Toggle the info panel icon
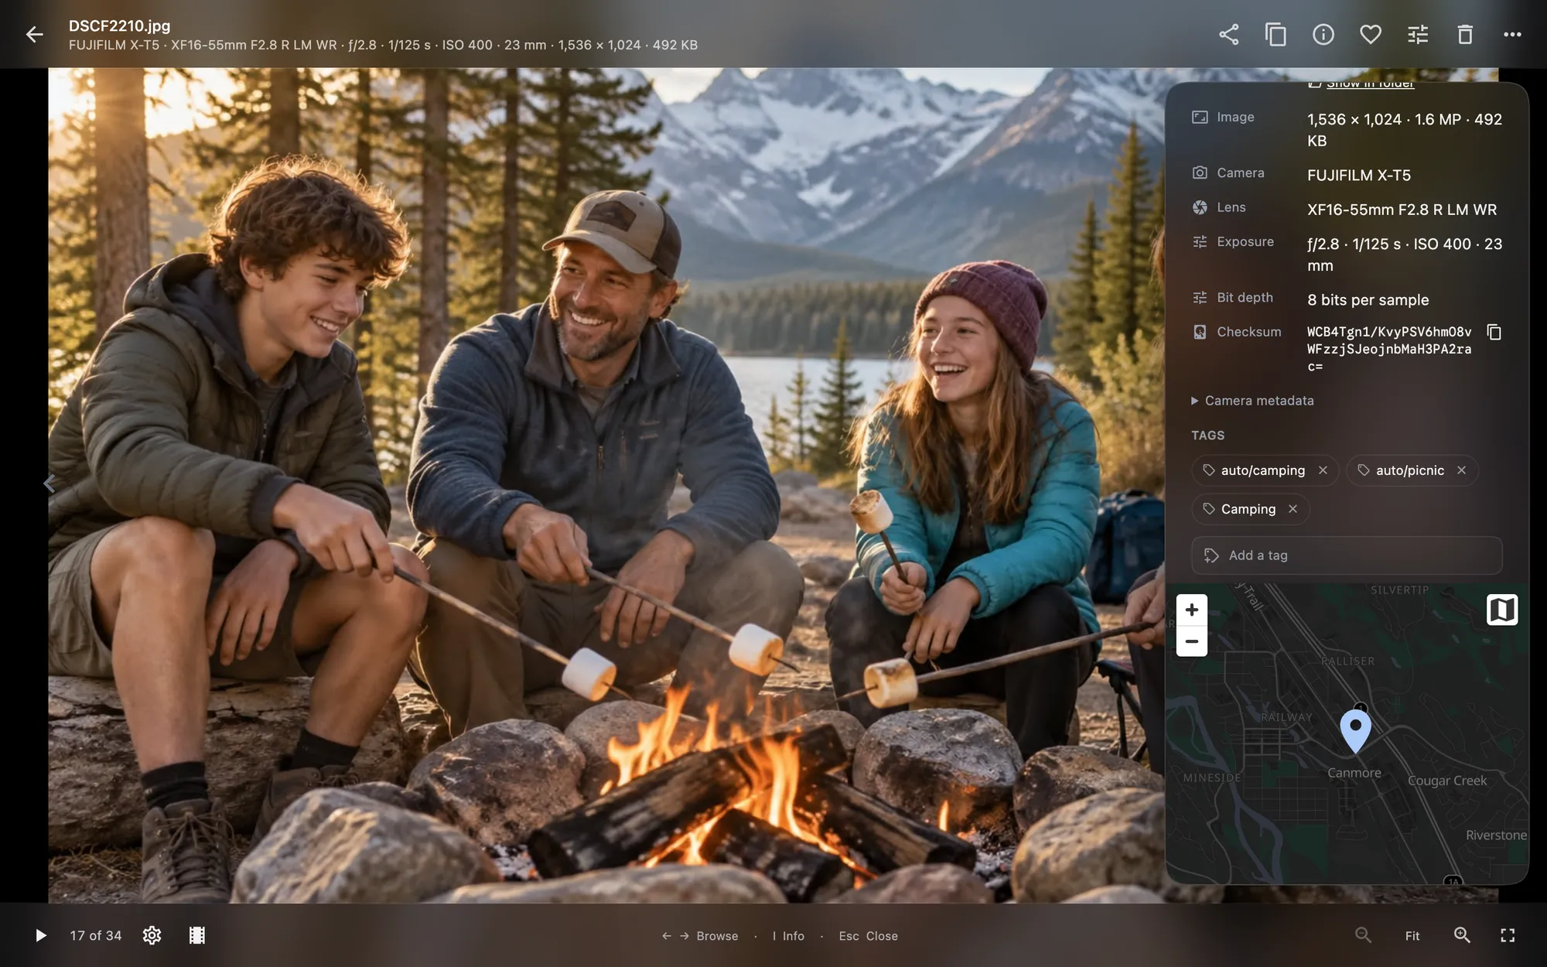Screen dimensions: 1547x967 [x=1323, y=34]
